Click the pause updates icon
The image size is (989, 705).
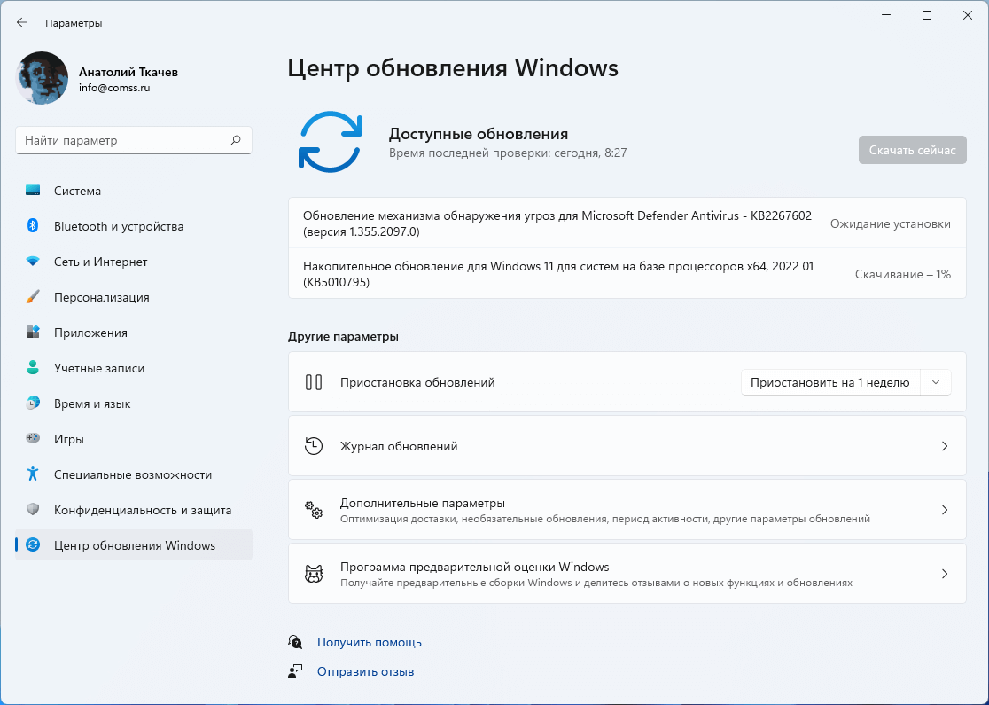[x=315, y=382]
